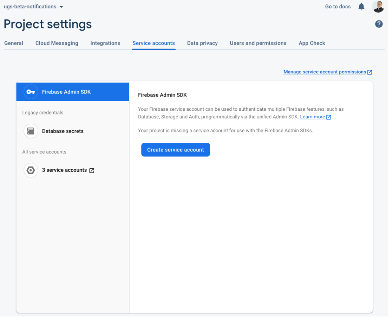Open the help question mark icon
This screenshot has height=317, width=388.
[x=379, y=24]
